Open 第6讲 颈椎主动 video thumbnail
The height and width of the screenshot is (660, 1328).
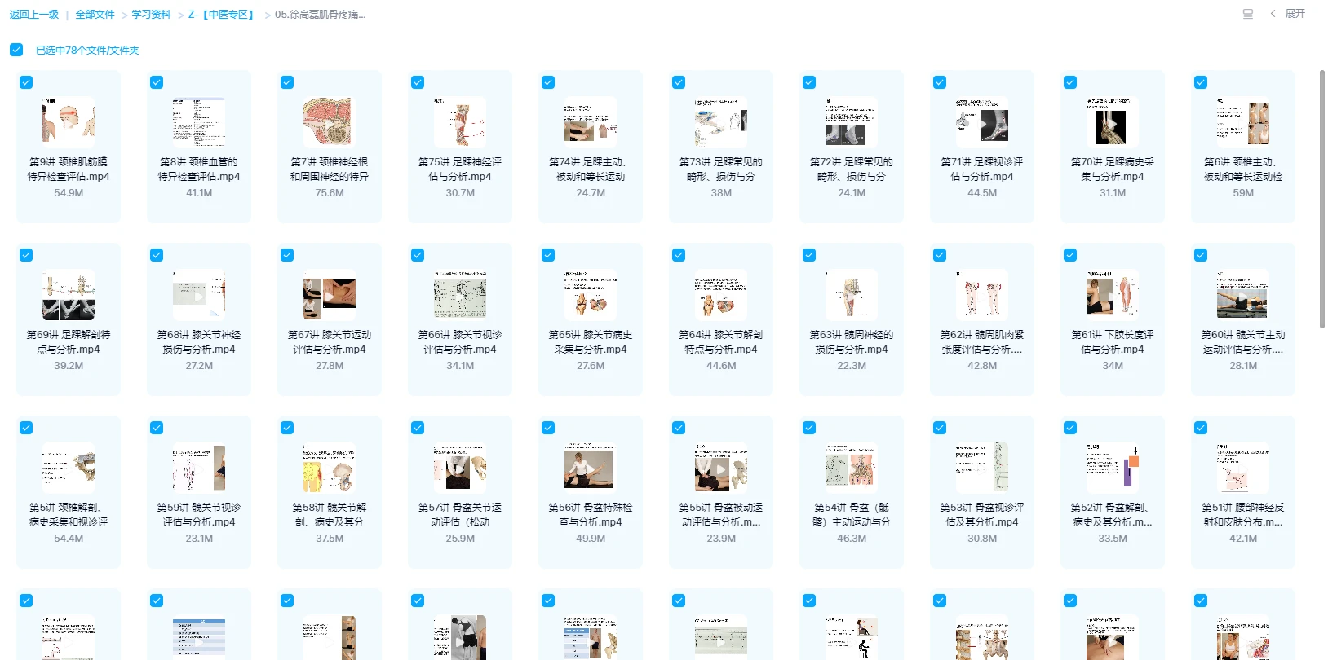[1243, 121]
